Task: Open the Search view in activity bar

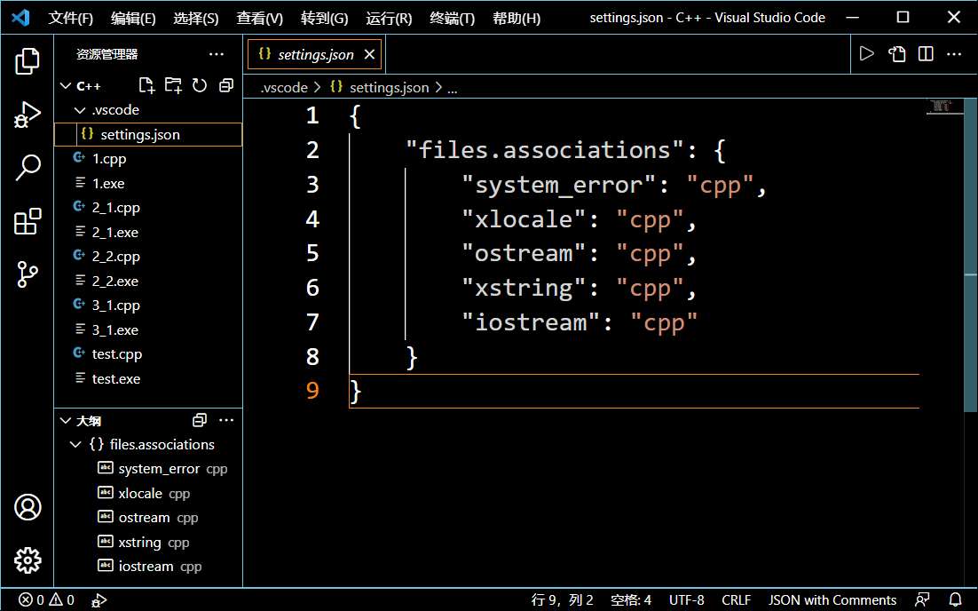Action: pos(28,167)
